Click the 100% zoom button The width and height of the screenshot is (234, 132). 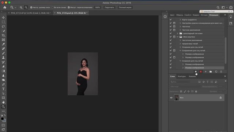[x=98, y=7]
